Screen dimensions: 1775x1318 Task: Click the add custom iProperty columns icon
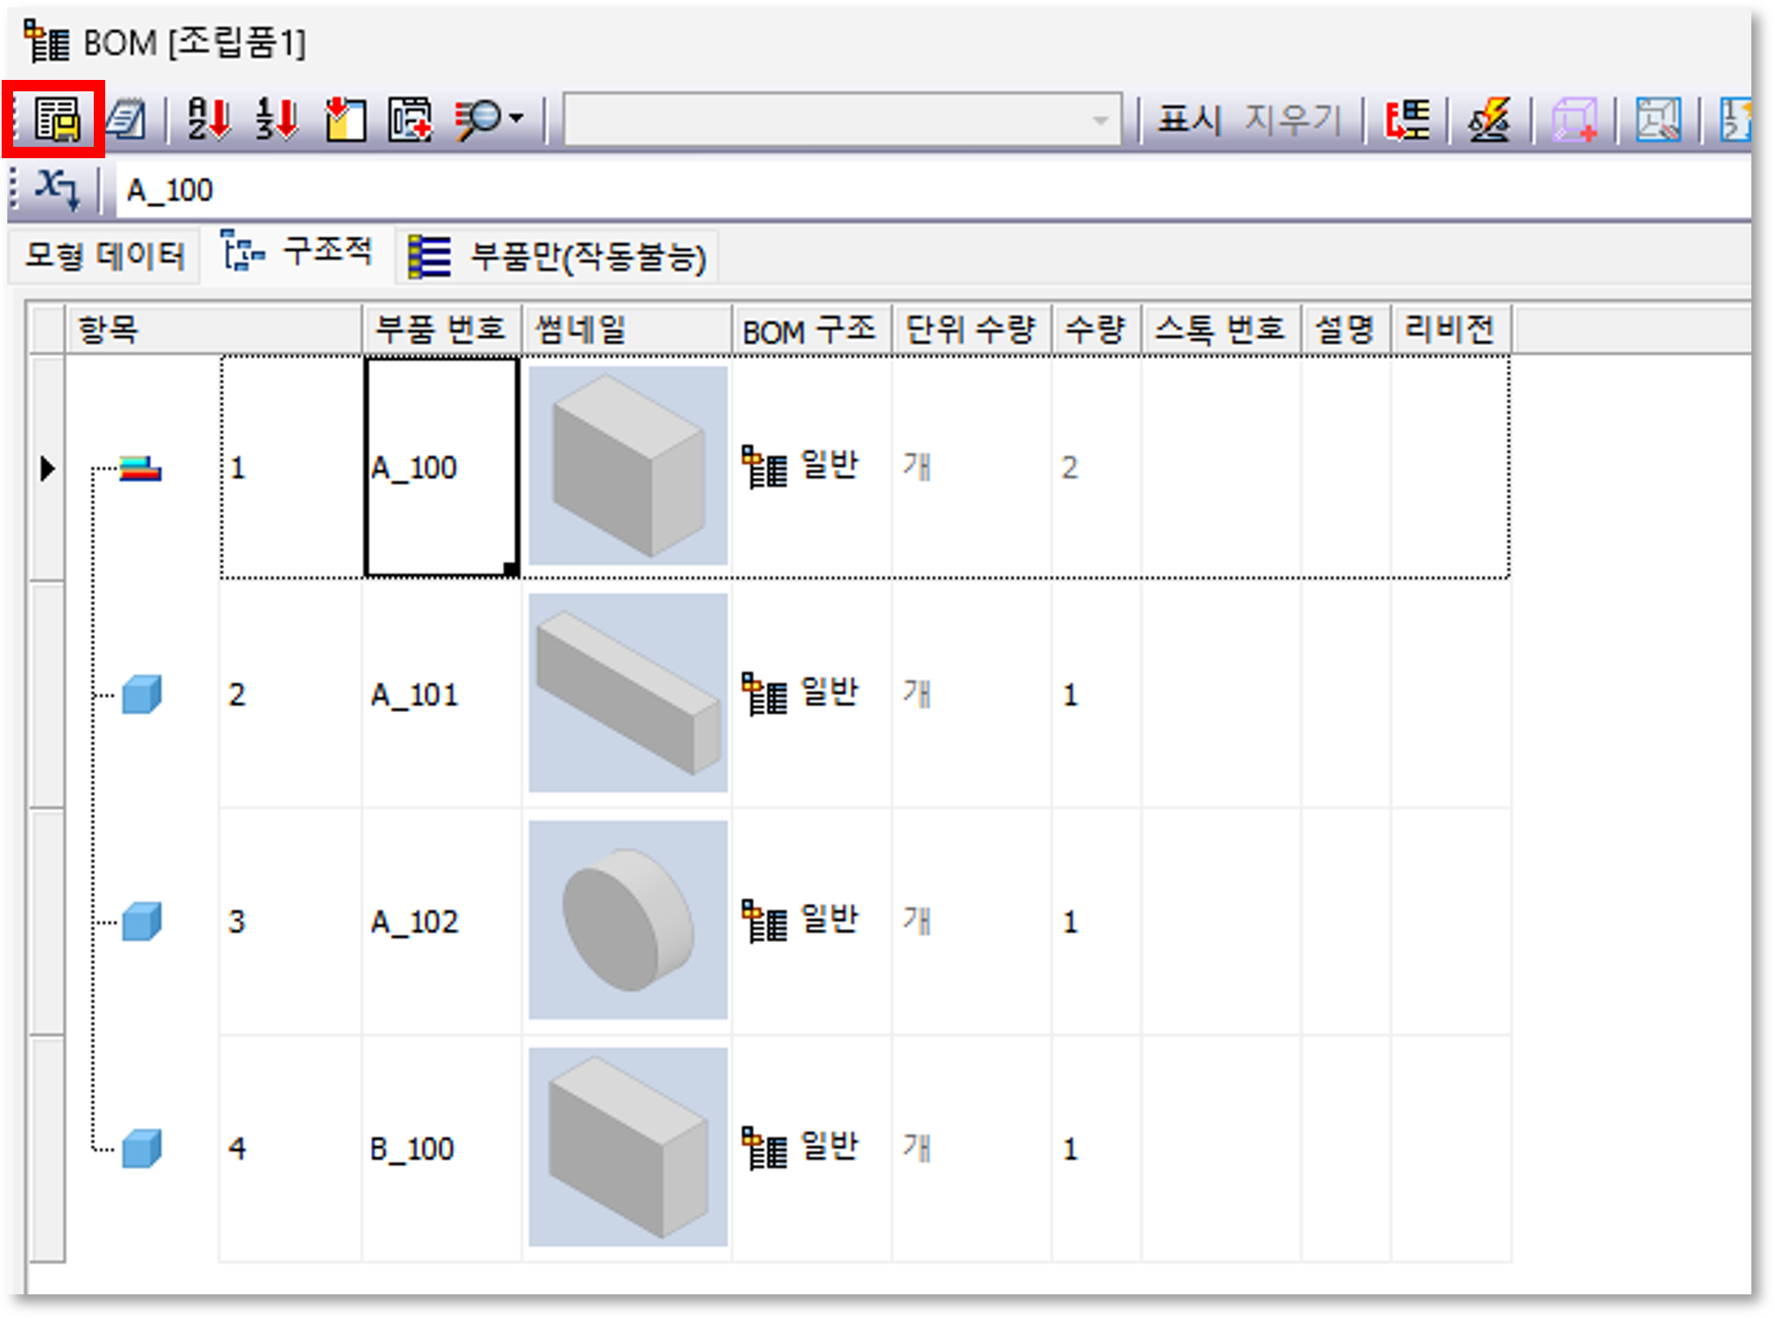pos(409,120)
